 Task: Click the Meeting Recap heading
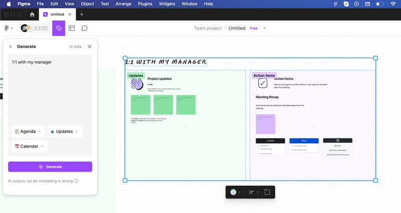(267, 97)
